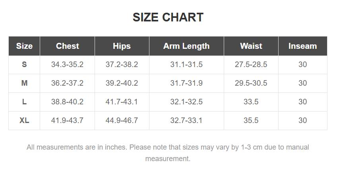Click chest value 34.3-35.2
Image resolution: width=337 pixels, height=173 pixels.
pos(67,65)
